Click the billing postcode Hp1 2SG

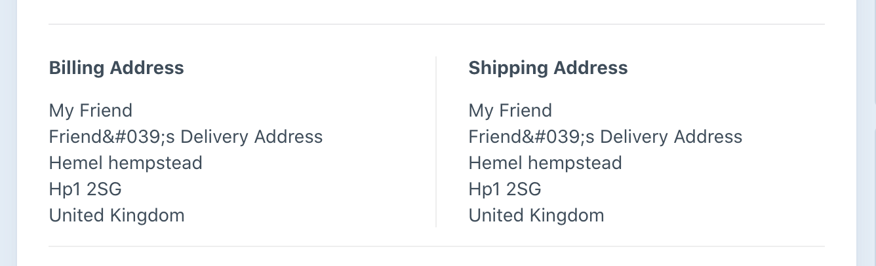(x=85, y=189)
